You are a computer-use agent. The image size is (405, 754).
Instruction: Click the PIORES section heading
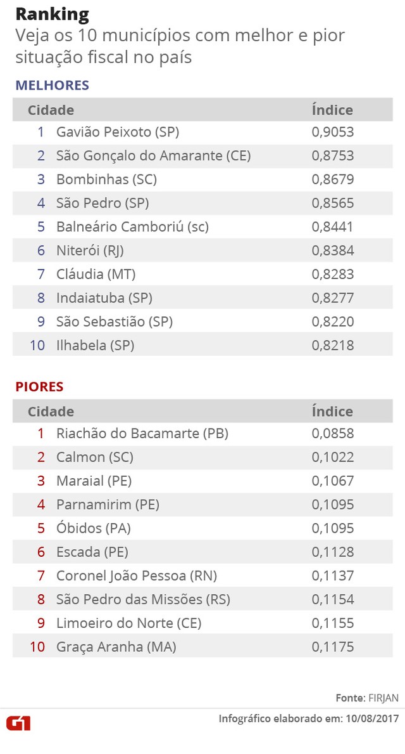coord(39,387)
